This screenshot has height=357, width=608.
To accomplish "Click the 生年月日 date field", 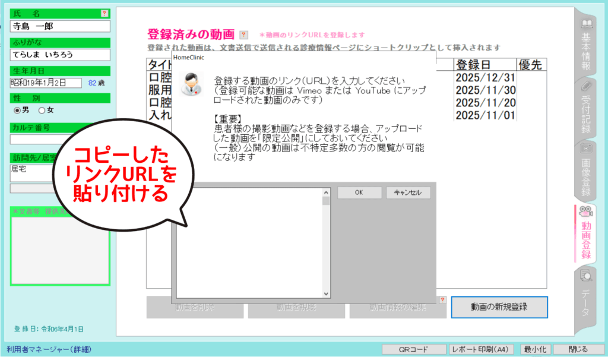I will tap(46, 83).
